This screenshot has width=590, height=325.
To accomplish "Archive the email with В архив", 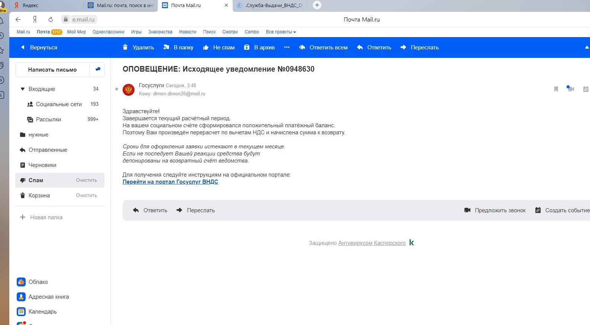I will click(259, 47).
